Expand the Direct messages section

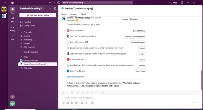(21, 52)
